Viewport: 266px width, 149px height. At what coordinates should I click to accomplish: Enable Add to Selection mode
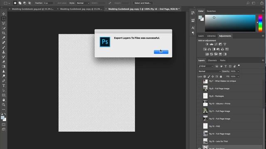pyautogui.click(x=20, y=3)
